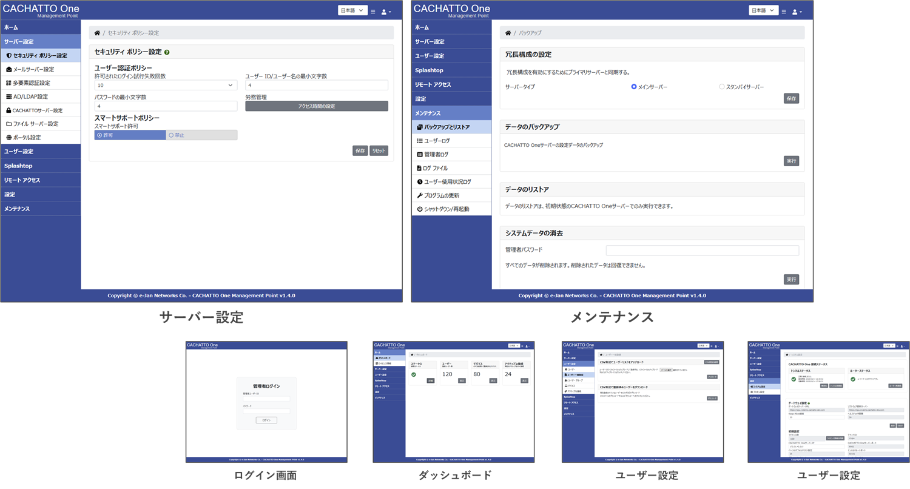
Task: Click active connection count 24 in ダッシュボード screenshot
Action: (508, 374)
